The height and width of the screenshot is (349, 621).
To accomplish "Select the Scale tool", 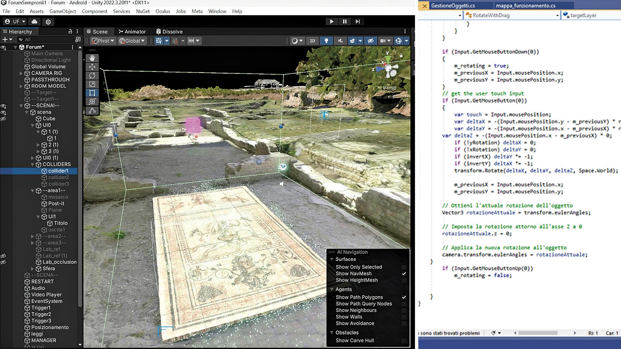I will 92,84.
